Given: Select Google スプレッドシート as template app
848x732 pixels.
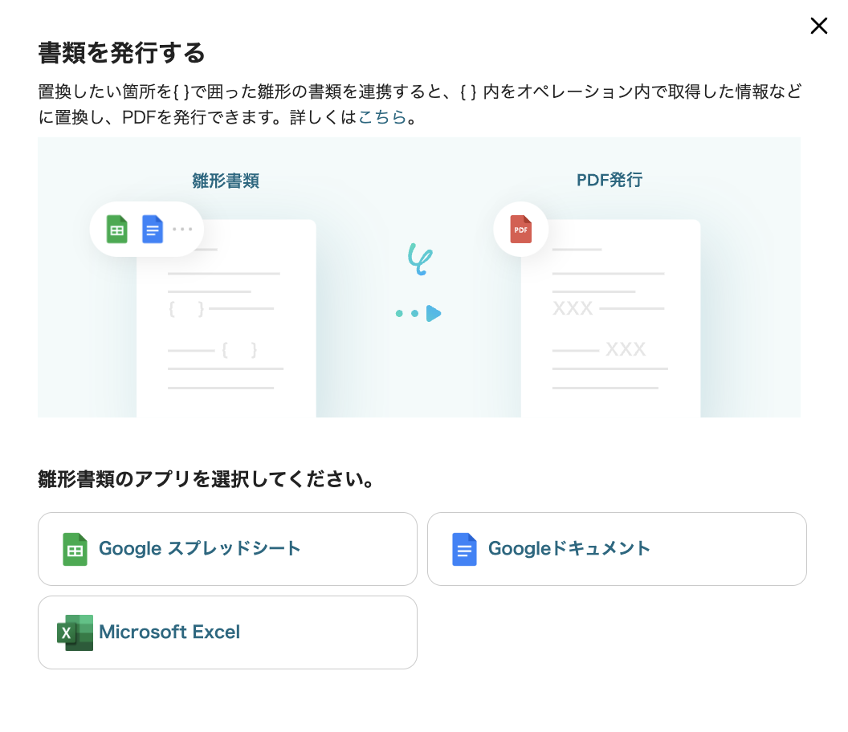Looking at the screenshot, I should tap(227, 549).
